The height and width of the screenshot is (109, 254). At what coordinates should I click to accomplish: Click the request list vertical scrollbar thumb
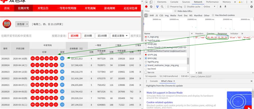188,61
